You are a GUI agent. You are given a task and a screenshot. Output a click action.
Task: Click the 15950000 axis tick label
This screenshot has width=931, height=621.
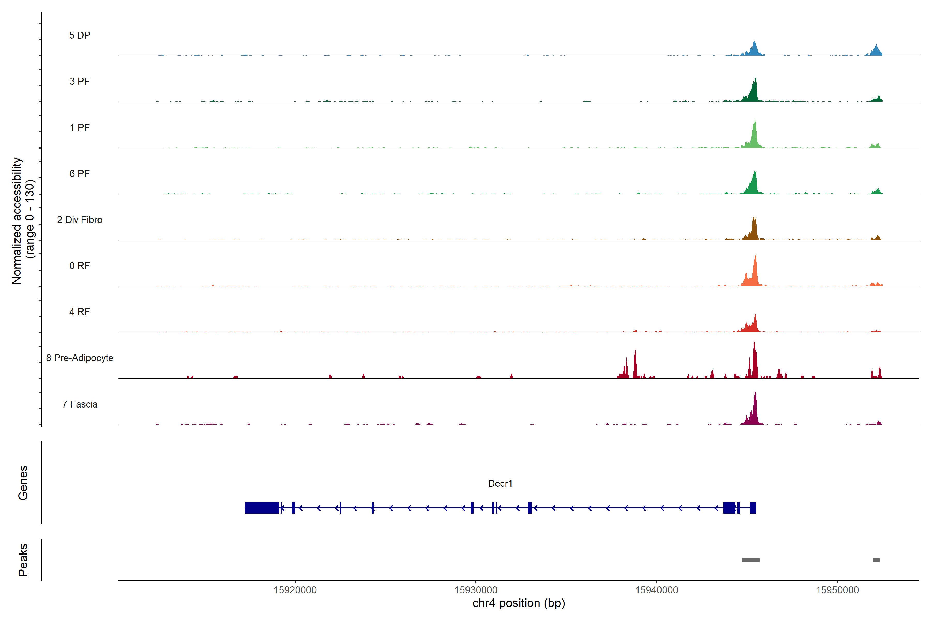[837, 590]
